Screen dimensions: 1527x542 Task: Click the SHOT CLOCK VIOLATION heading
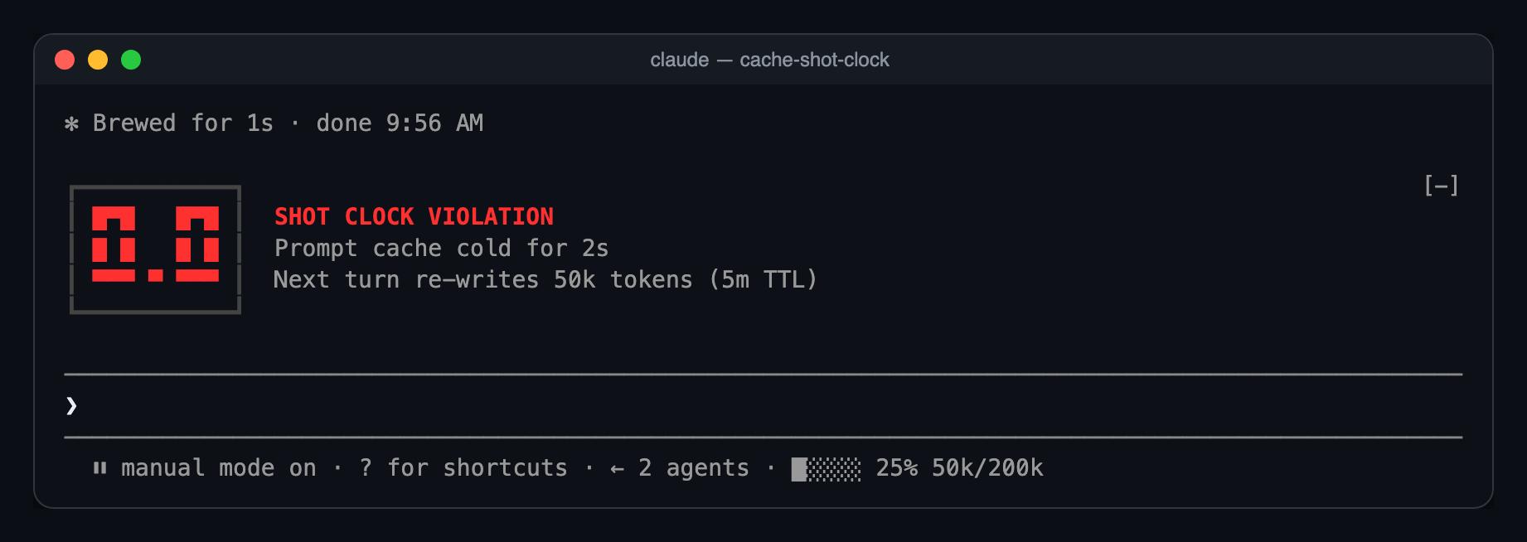(414, 217)
